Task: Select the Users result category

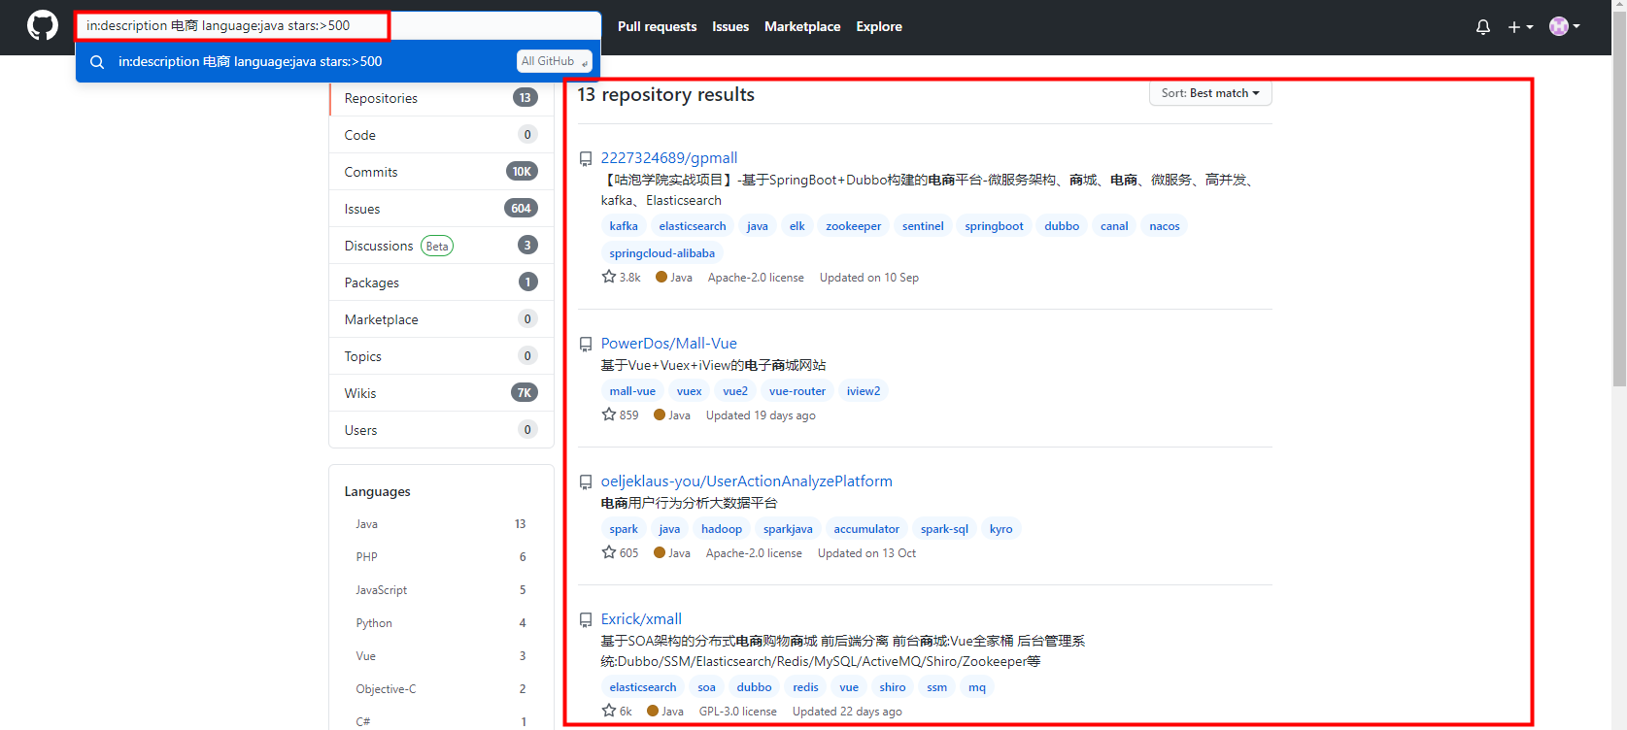Action: tap(442, 430)
